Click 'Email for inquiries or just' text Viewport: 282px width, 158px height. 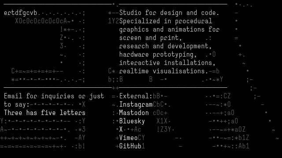pos(54,96)
